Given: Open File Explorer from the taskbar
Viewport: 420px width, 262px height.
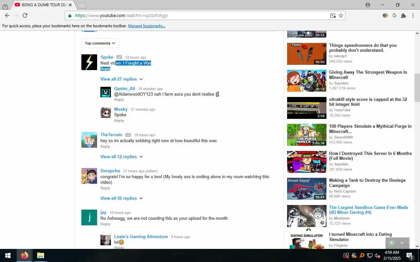Looking at the screenshot, I should (40, 255).
